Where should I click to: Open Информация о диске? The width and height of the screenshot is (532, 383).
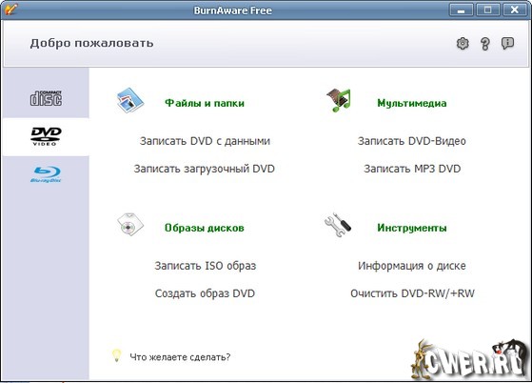point(412,266)
